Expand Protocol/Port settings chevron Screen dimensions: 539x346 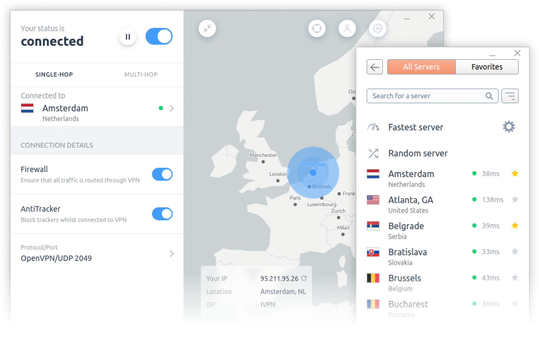172,254
